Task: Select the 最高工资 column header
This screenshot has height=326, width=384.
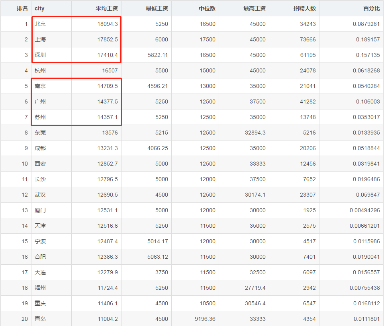Action: pyautogui.click(x=254, y=8)
